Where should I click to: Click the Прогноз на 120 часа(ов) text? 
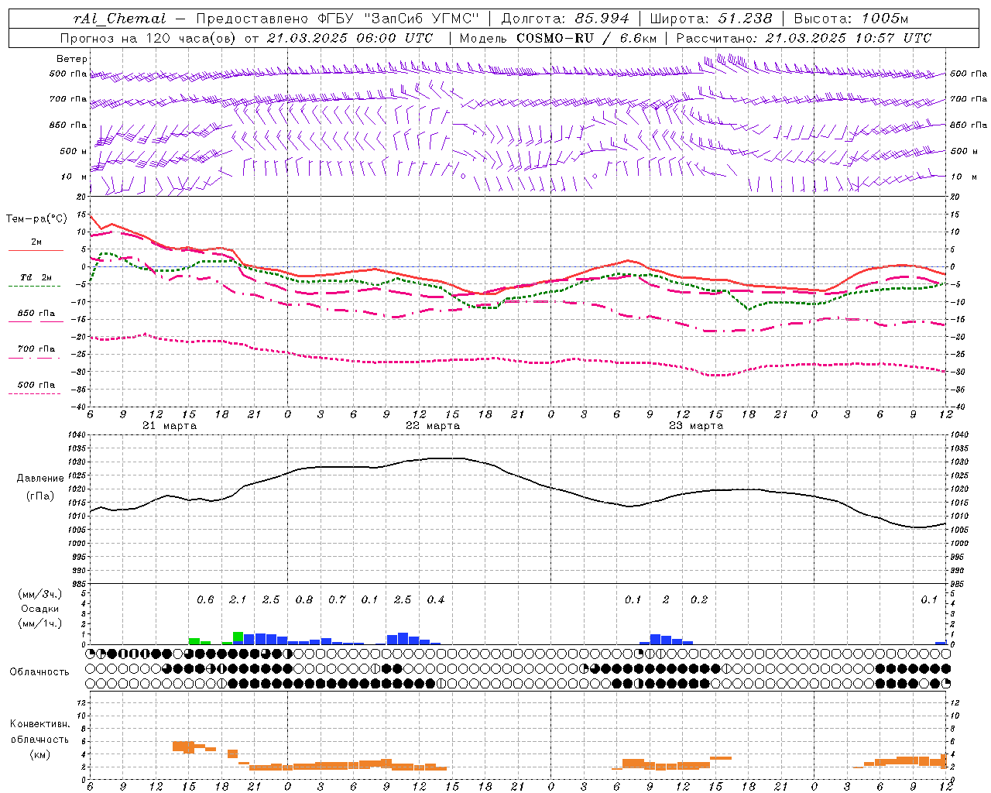point(149,38)
